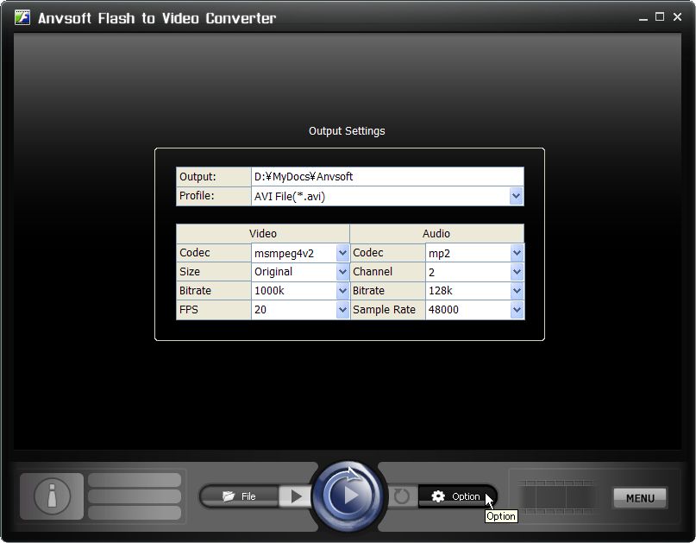Click the Anvsoft app icon in title bar
Viewport: 696px width, 543px height.
pyautogui.click(x=22, y=17)
